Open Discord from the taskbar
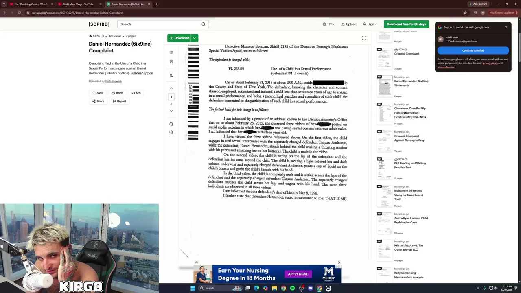 tap(310, 288)
